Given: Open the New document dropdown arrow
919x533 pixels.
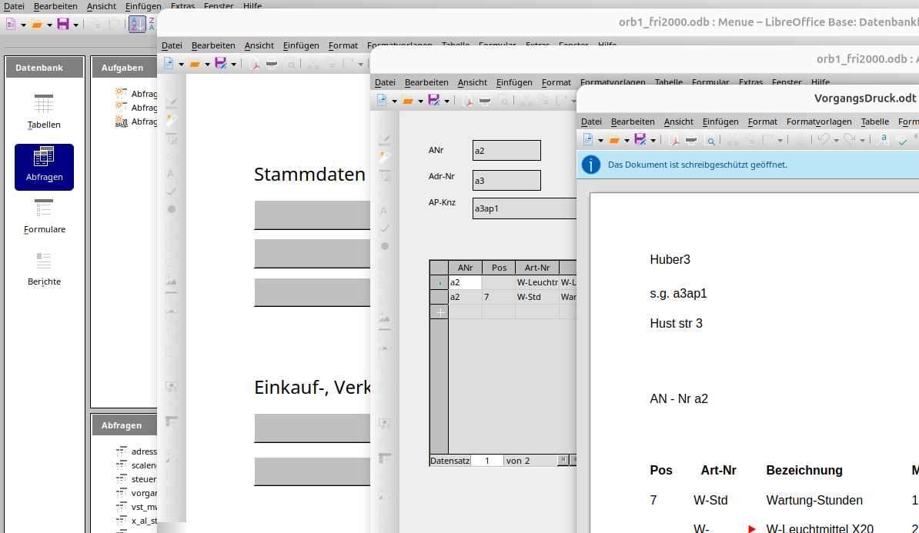Looking at the screenshot, I should click(24, 25).
